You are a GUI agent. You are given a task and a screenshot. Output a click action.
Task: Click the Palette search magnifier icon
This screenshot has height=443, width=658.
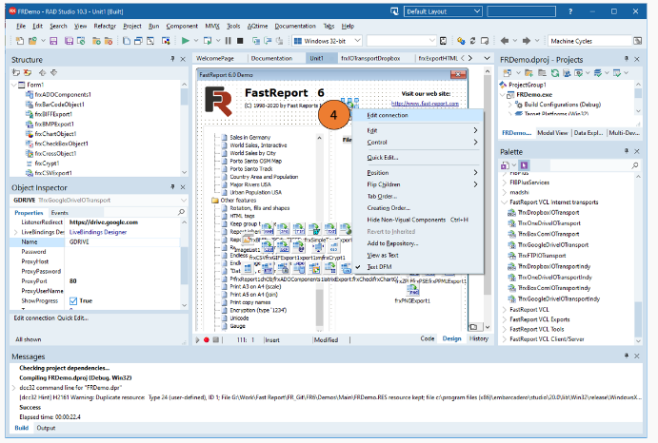click(x=635, y=165)
